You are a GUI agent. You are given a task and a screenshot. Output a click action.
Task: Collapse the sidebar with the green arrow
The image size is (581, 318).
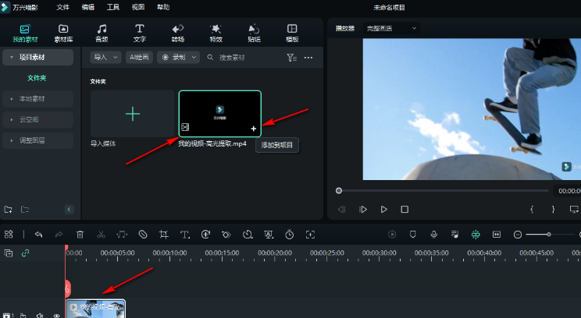(69, 210)
